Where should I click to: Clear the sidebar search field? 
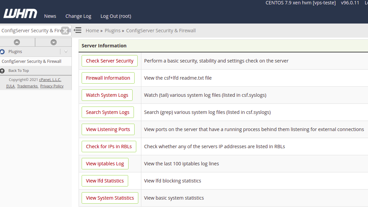65,30
